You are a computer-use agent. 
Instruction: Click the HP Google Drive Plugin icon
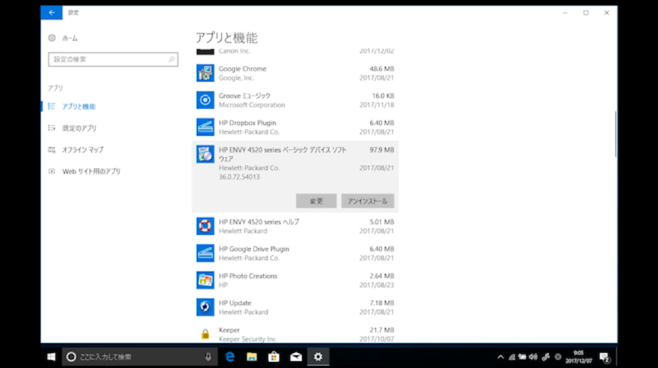[x=205, y=252]
